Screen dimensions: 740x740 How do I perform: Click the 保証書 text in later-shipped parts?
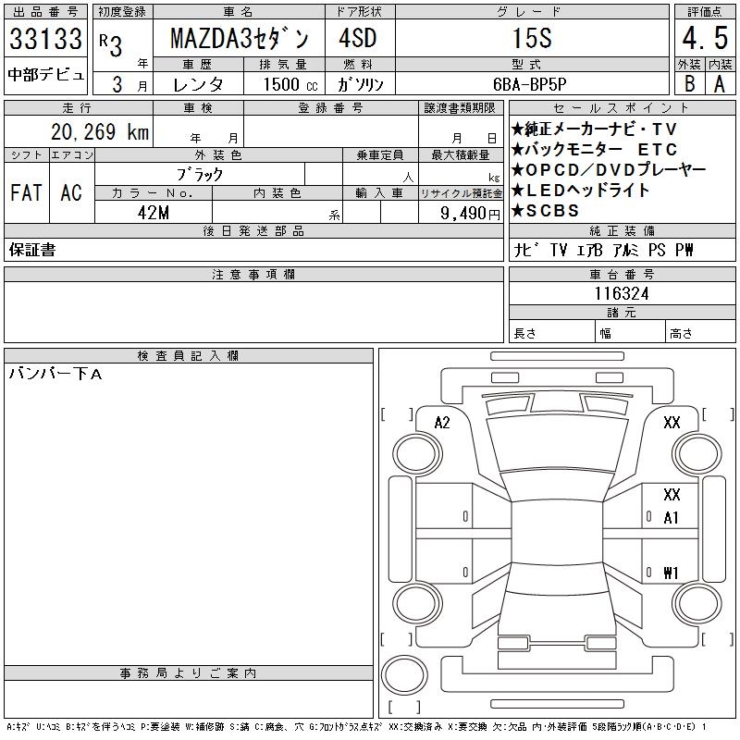click(x=32, y=250)
